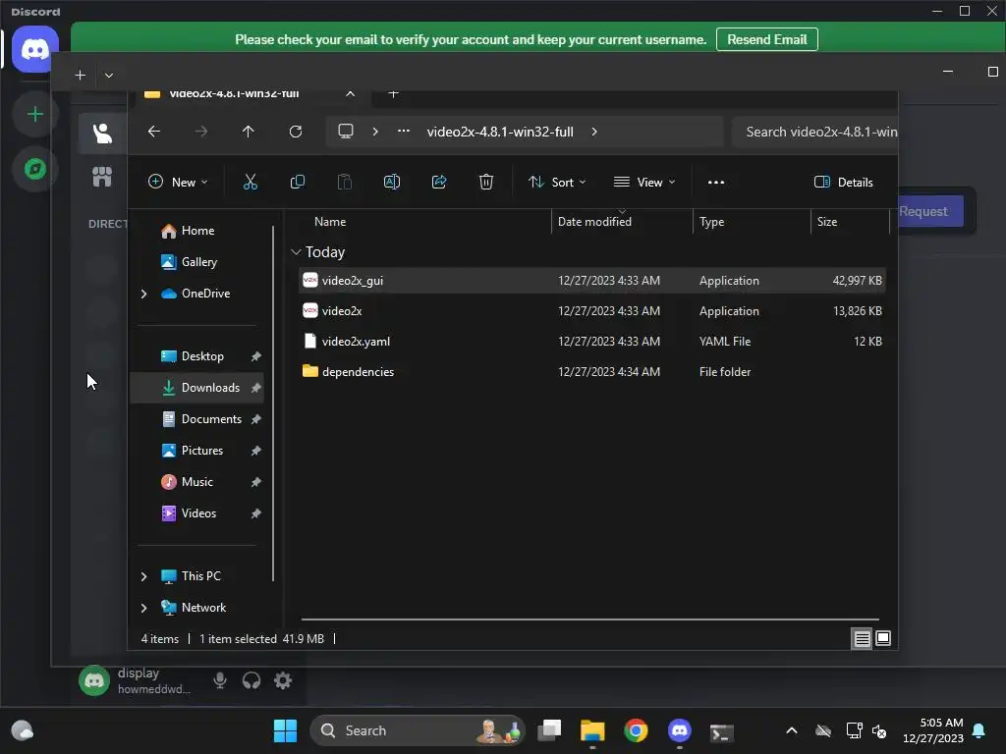Click the Cut scissors icon
1006x754 pixels.
pos(251,182)
